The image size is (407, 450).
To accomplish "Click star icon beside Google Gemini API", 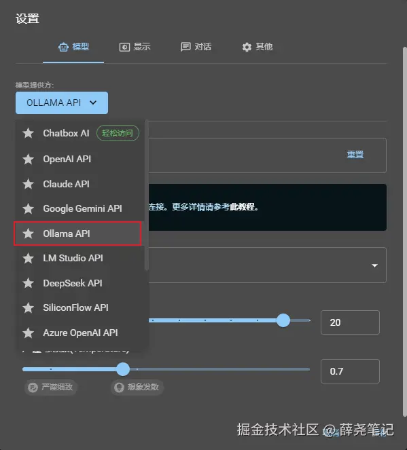I will [28, 208].
